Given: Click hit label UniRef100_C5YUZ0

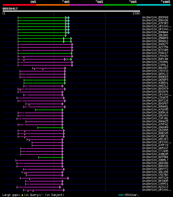Looking at the screenshot, I should pyautogui.click(x=155, y=56).
